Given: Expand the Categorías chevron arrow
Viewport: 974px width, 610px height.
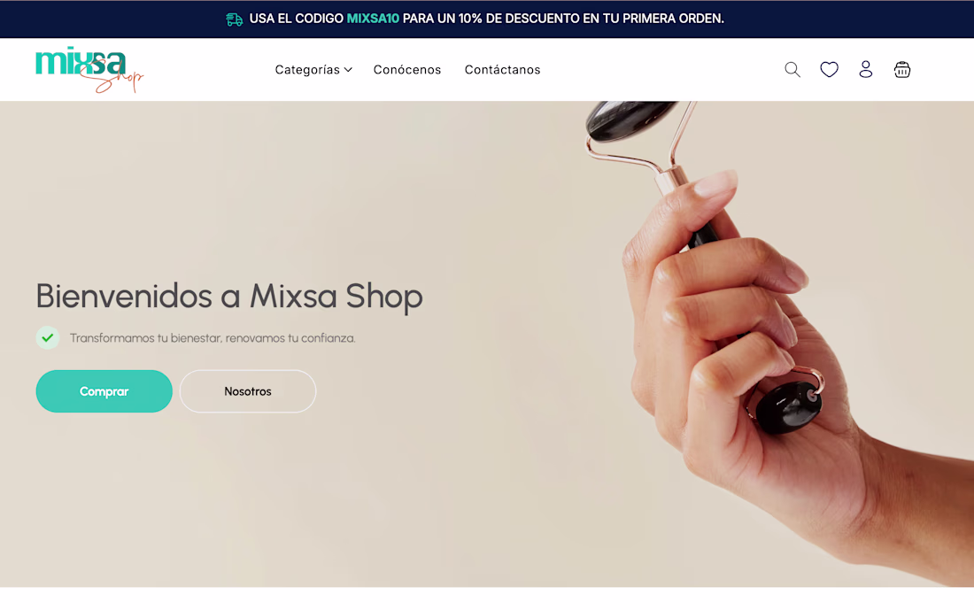Looking at the screenshot, I should click(348, 70).
